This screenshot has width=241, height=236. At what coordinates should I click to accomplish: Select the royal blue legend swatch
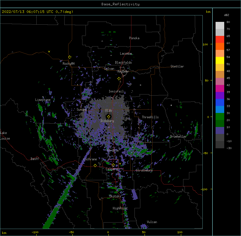point(220,102)
